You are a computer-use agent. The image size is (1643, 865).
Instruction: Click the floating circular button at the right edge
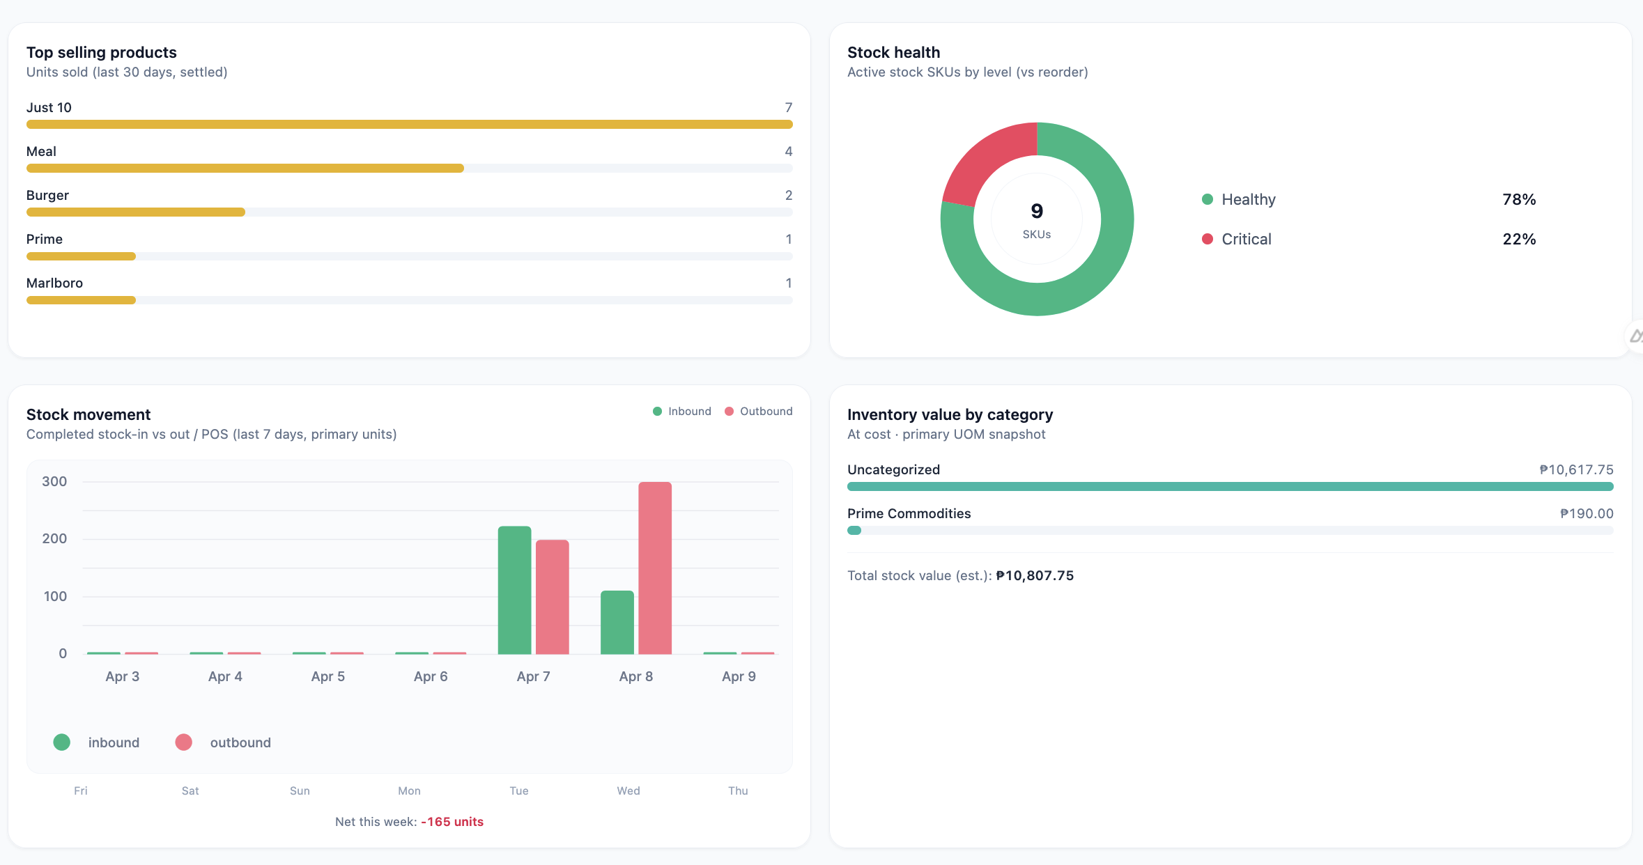pyautogui.click(x=1637, y=336)
